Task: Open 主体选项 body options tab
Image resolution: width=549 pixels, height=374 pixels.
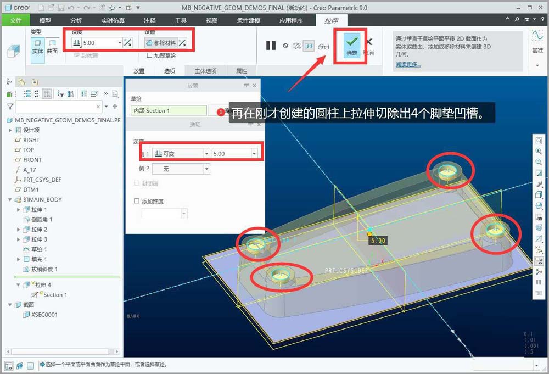Action: 205,71
